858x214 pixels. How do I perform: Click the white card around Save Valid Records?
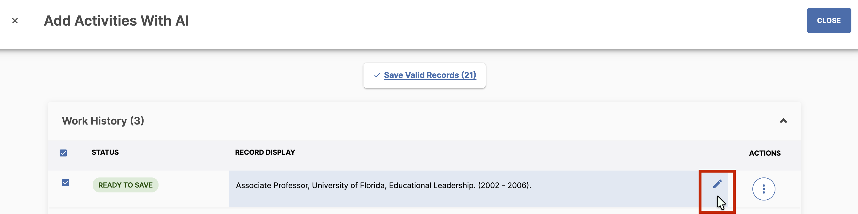click(424, 75)
